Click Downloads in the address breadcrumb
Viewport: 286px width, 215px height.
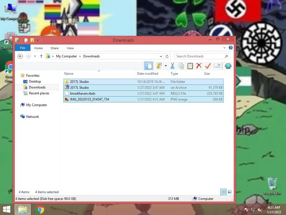click(x=91, y=56)
